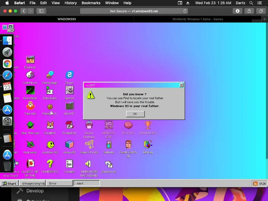Image resolution: width=268 pixels, height=201 pixels.
Task: Open the OLDEST GIF icon
Action: 30,164
